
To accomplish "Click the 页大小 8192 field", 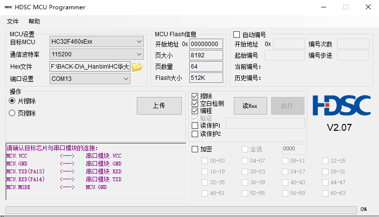I will pyautogui.click(x=206, y=55).
